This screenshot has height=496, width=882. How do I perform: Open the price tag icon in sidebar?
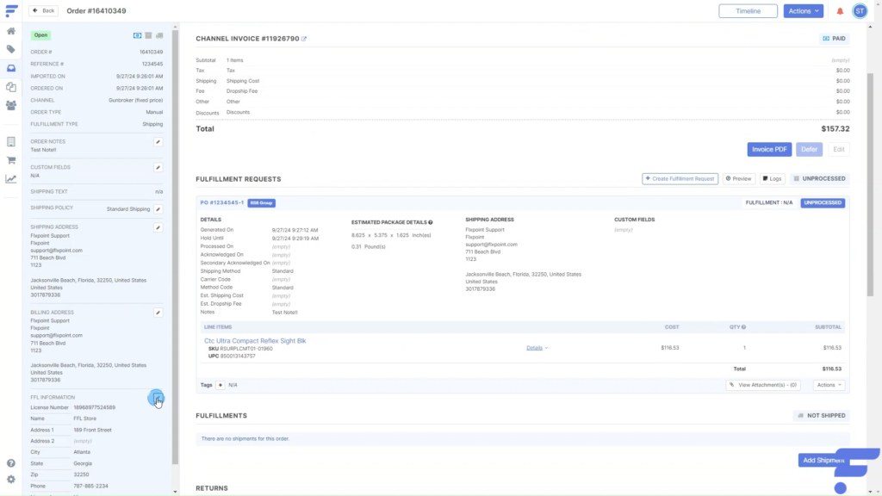tap(10, 49)
